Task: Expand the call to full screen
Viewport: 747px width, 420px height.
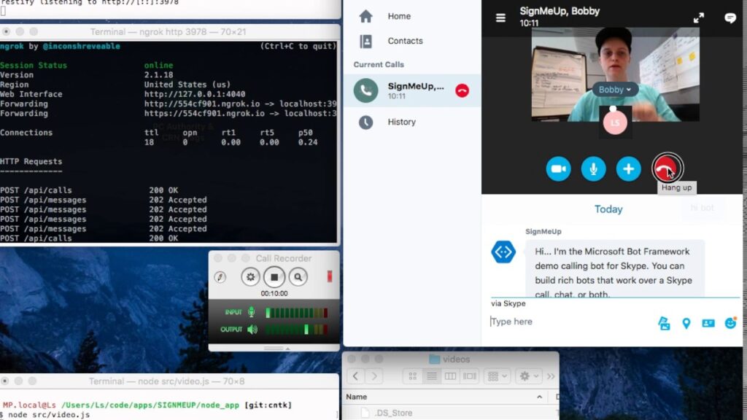Action: pyautogui.click(x=698, y=18)
